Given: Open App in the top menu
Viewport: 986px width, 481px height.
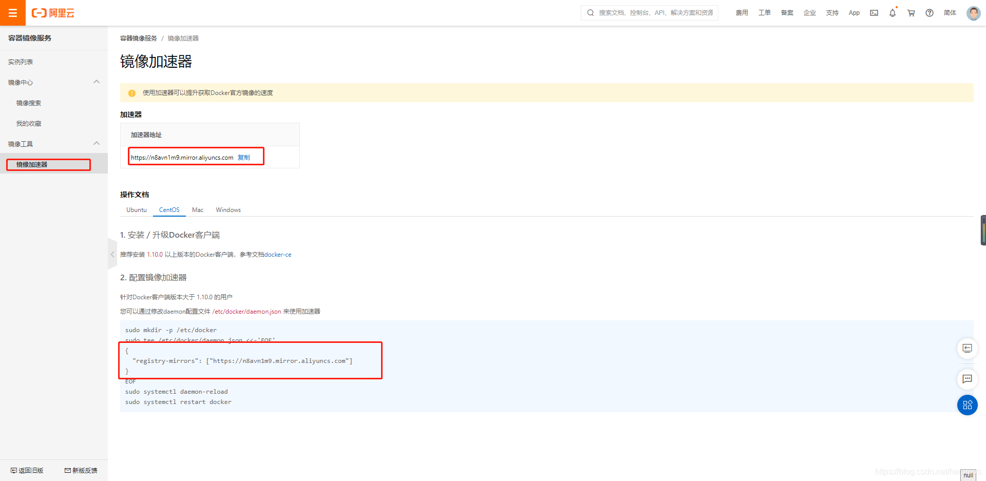Looking at the screenshot, I should tap(854, 13).
